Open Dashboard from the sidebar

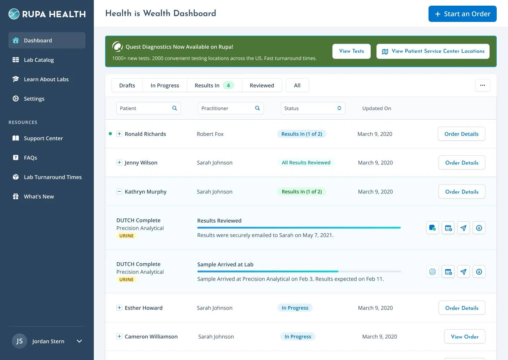(47, 40)
